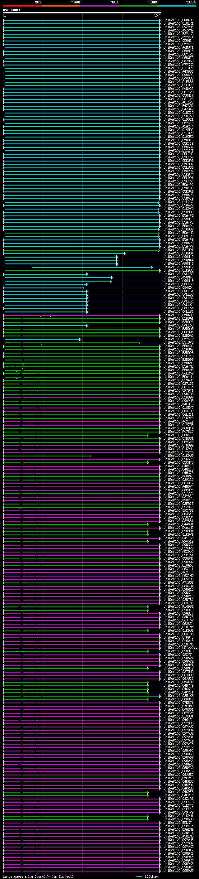This screenshot has width=199, height=879.
Task: Click the cyan ~100% identity legend segment
Action: (x=177, y=6)
